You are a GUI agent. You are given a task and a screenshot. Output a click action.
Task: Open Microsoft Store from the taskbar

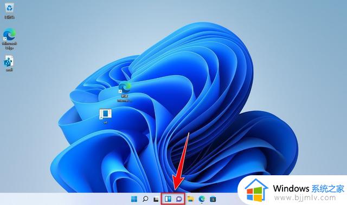tap(213, 199)
